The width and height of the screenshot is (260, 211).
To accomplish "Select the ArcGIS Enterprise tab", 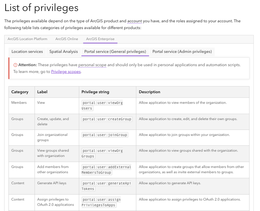I will click(x=100, y=39).
